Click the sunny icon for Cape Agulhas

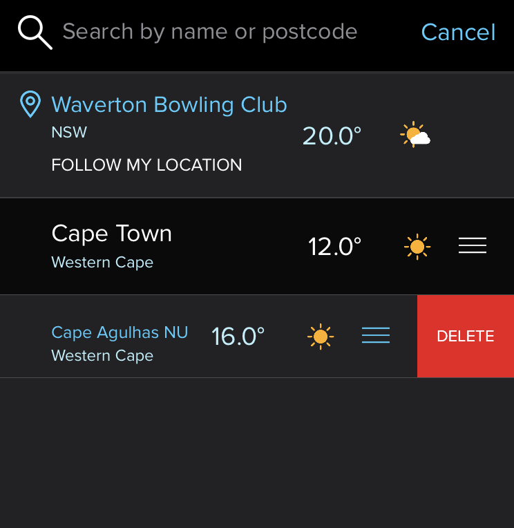[x=321, y=337]
